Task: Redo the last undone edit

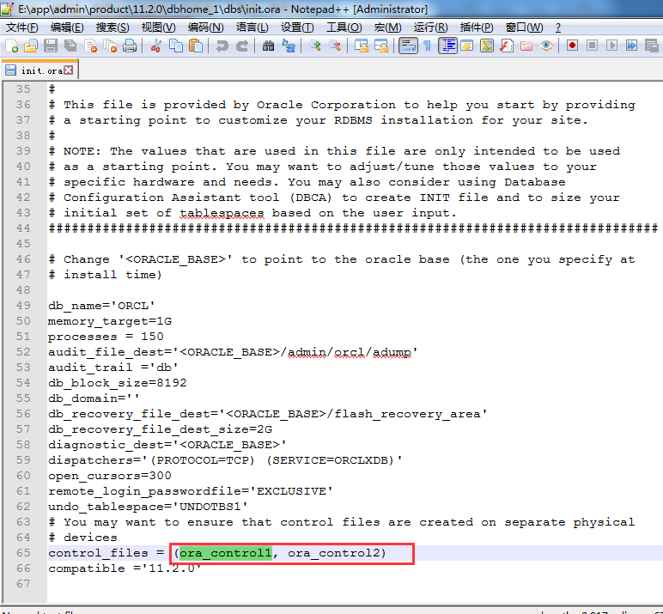Action: (x=241, y=46)
